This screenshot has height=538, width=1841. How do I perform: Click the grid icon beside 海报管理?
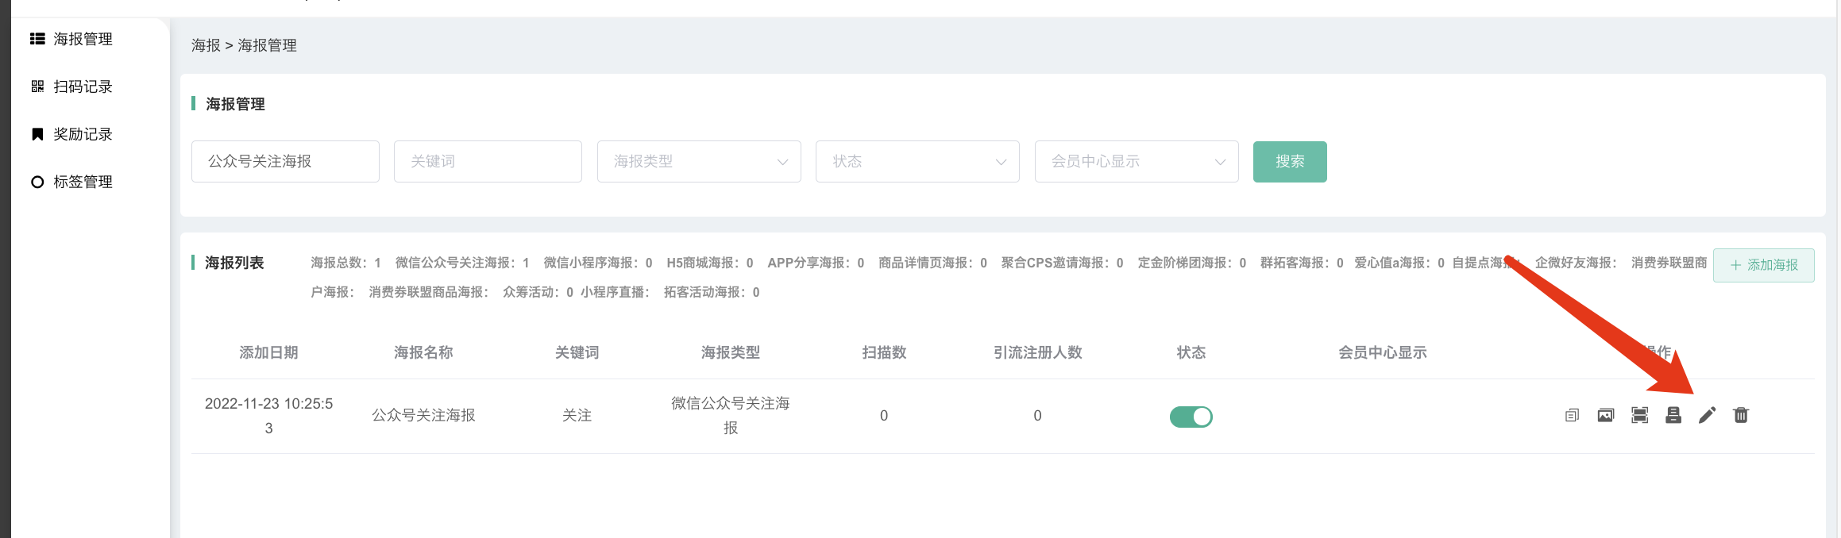[x=37, y=39]
